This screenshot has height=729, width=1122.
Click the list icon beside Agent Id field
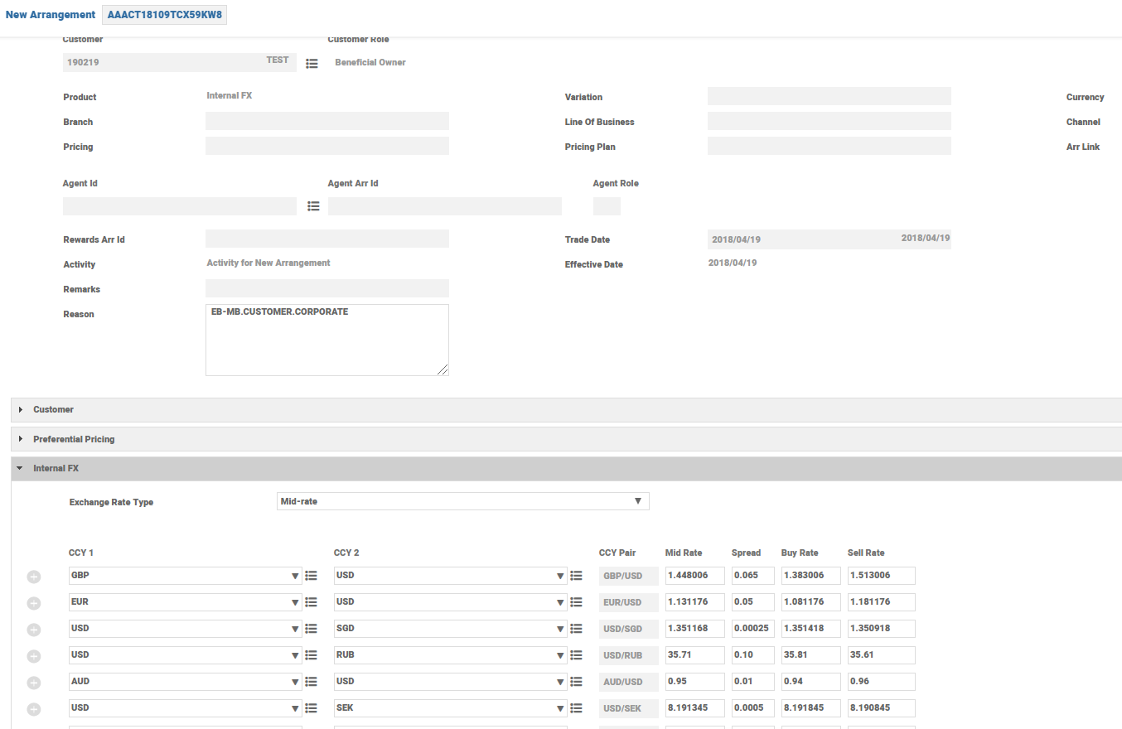coord(313,206)
